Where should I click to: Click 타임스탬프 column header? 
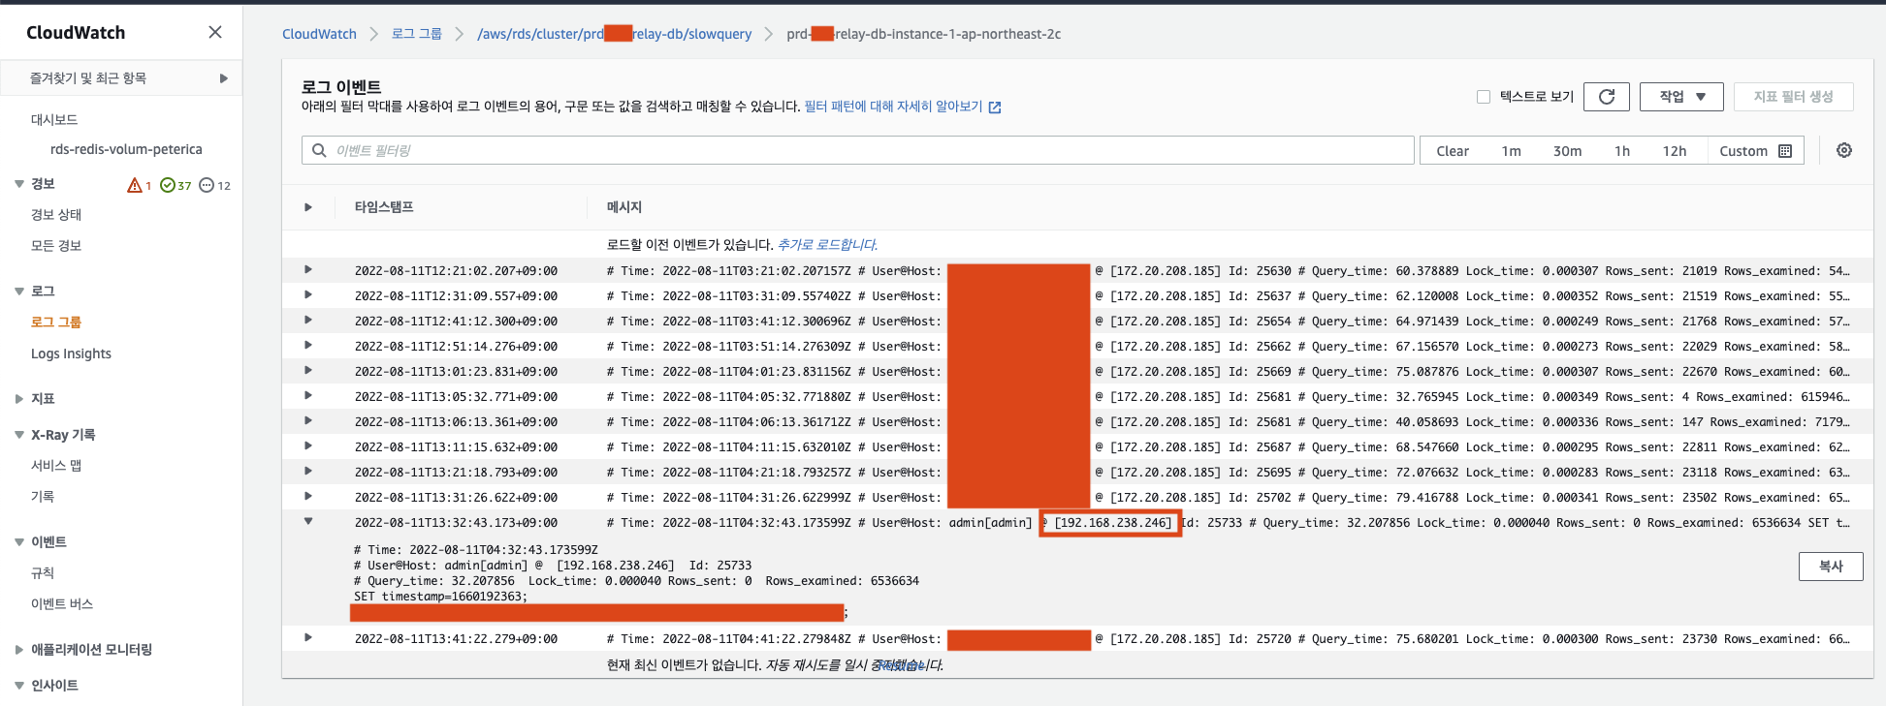point(384,207)
